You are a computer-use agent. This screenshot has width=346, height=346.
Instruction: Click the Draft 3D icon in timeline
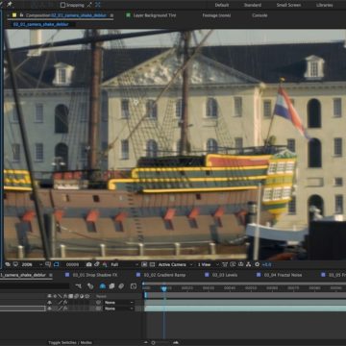pos(90,286)
